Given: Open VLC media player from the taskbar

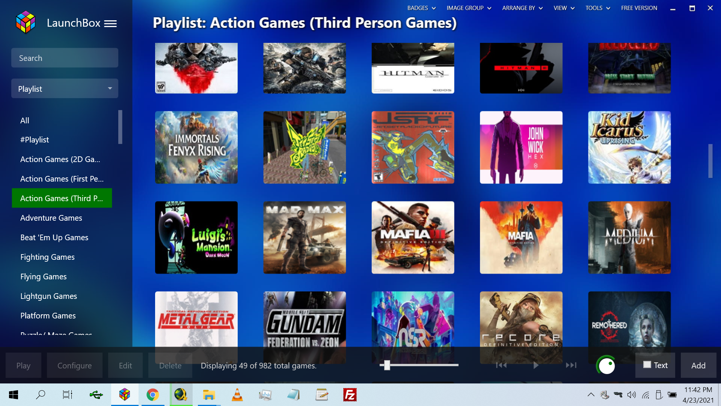Looking at the screenshot, I should [237, 395].
